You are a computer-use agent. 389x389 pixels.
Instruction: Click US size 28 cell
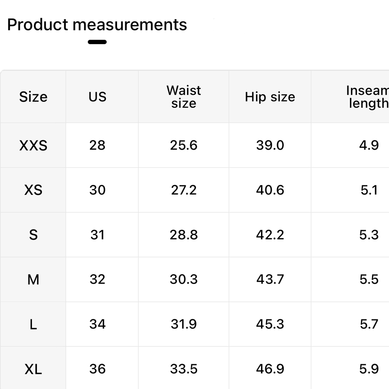[x=97, y=145]
